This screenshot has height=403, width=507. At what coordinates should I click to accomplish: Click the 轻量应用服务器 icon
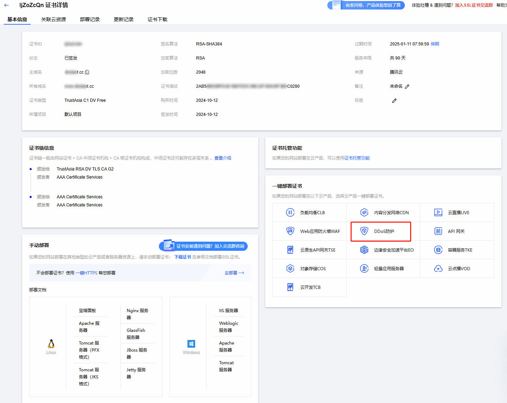(x=364, y=268)
